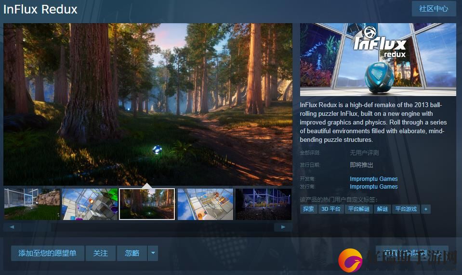The image size is (462, 275).
Task: Click 添加至您的愿望单 wishlist button
Action: click(47, 253)
